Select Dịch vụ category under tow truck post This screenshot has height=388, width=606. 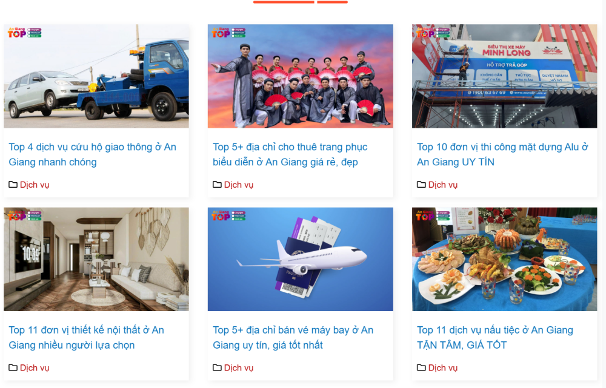tap(35, 185)
